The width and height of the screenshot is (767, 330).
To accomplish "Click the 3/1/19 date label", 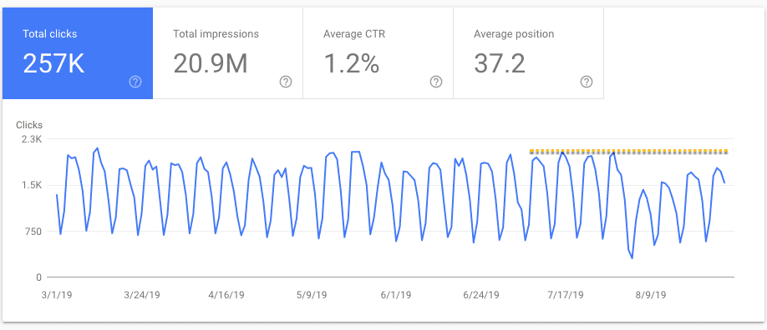I will tap(58, 295).
